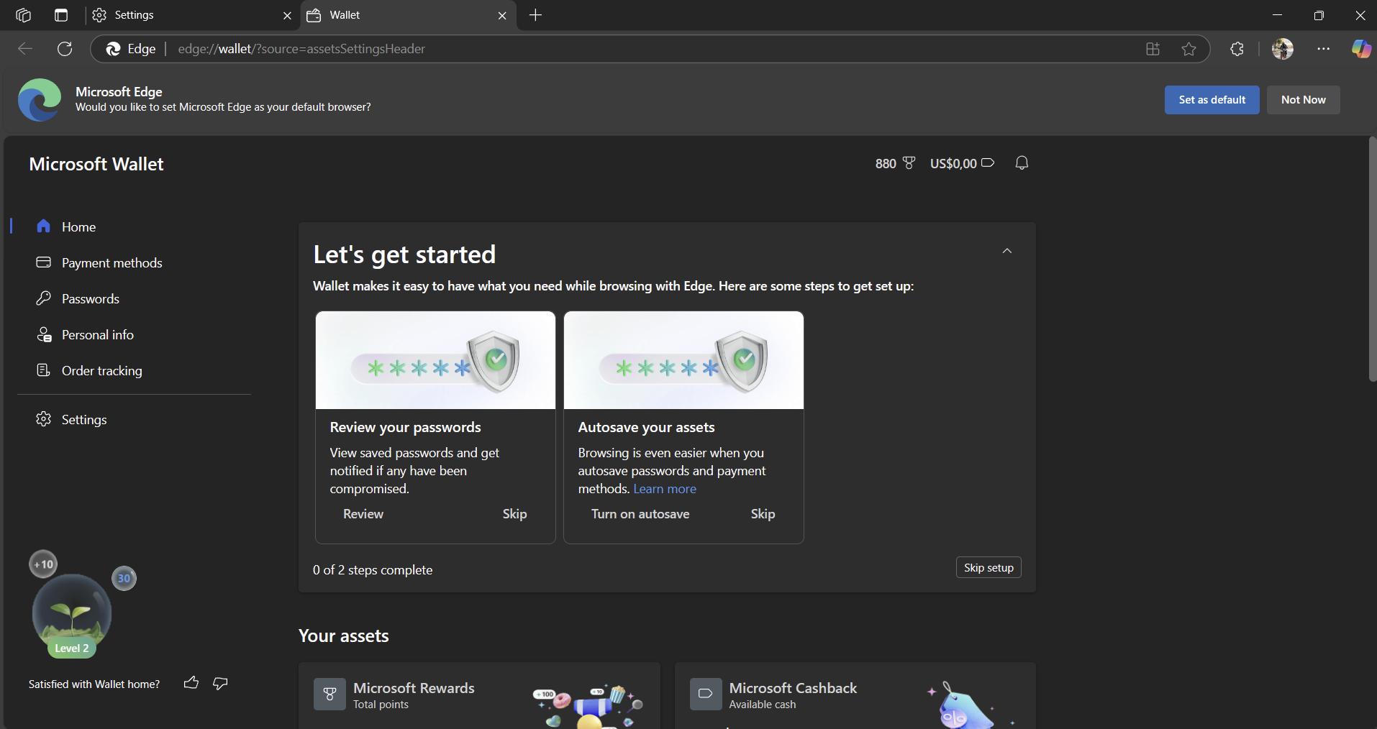
Task: Click the Your assets heading
Action: coord(344,636)
